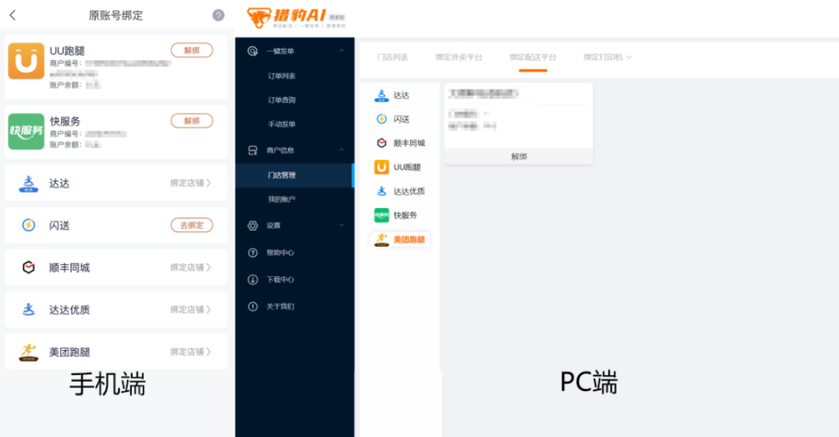Image resolution: width=839 pixels, height=437 pixels.
Task: Click the 帮助中心 question icon
Action: (252, 252)
